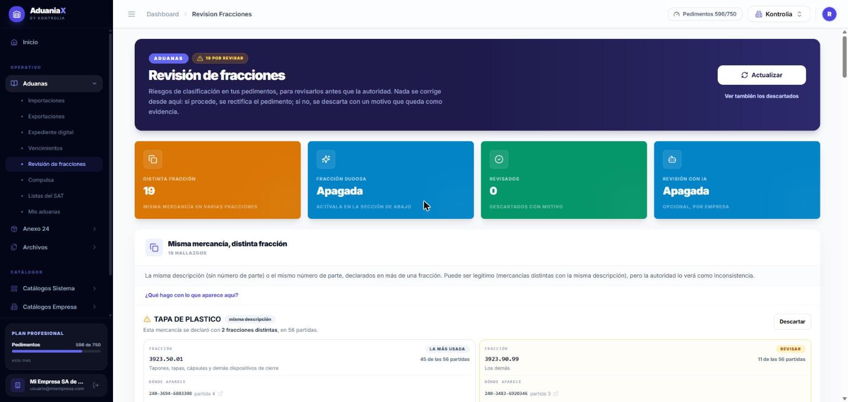
Task: Click Ver también los descartados link
Action: [761, 96]
